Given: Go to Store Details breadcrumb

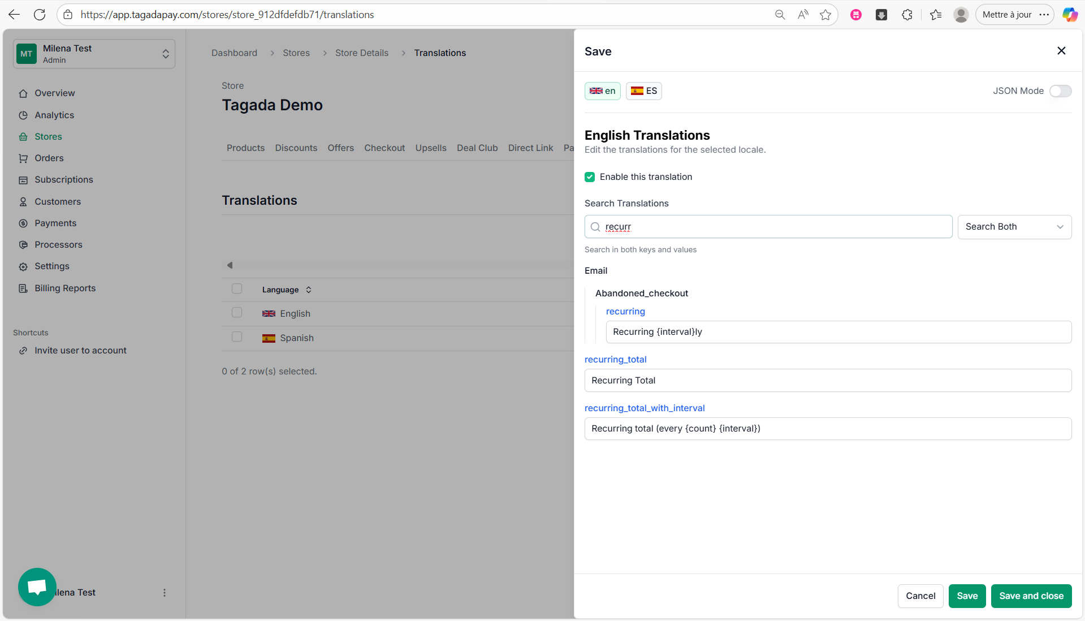Looking at the screenshot, I should pos(362,53).
